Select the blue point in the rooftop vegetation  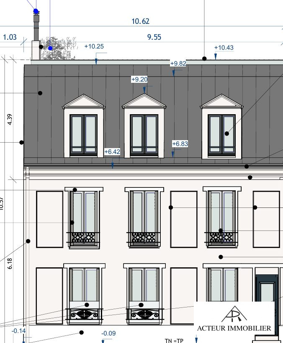pos(50,48)
